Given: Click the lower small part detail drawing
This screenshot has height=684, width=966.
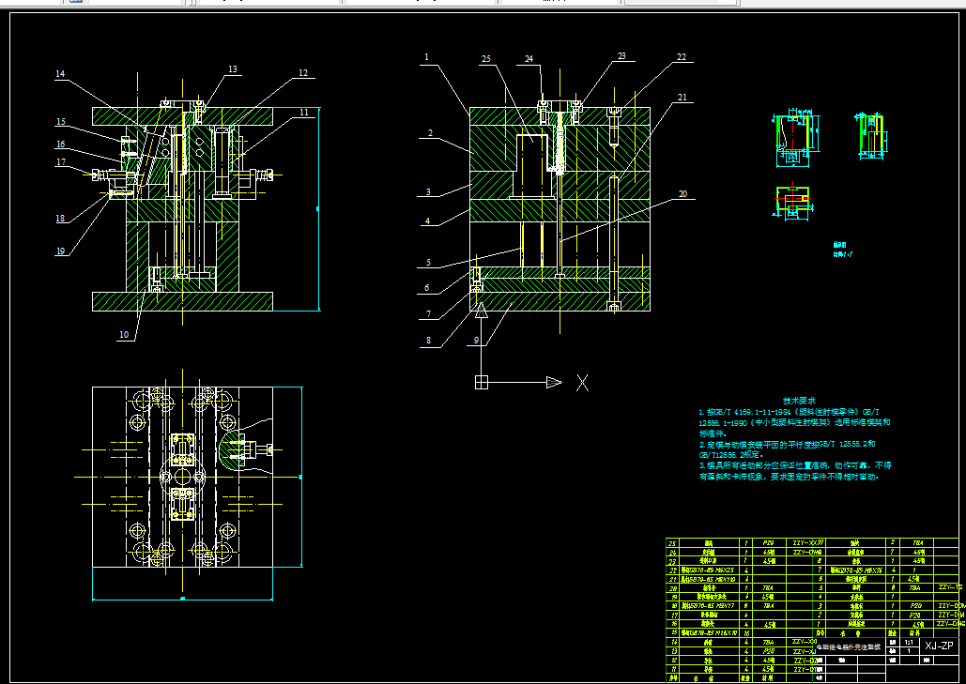Looking at the screenshot, I should click(793, 201).
